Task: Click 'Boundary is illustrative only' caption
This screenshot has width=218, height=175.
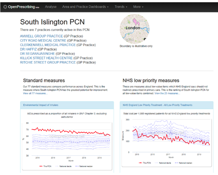Action: click(136, 46)
